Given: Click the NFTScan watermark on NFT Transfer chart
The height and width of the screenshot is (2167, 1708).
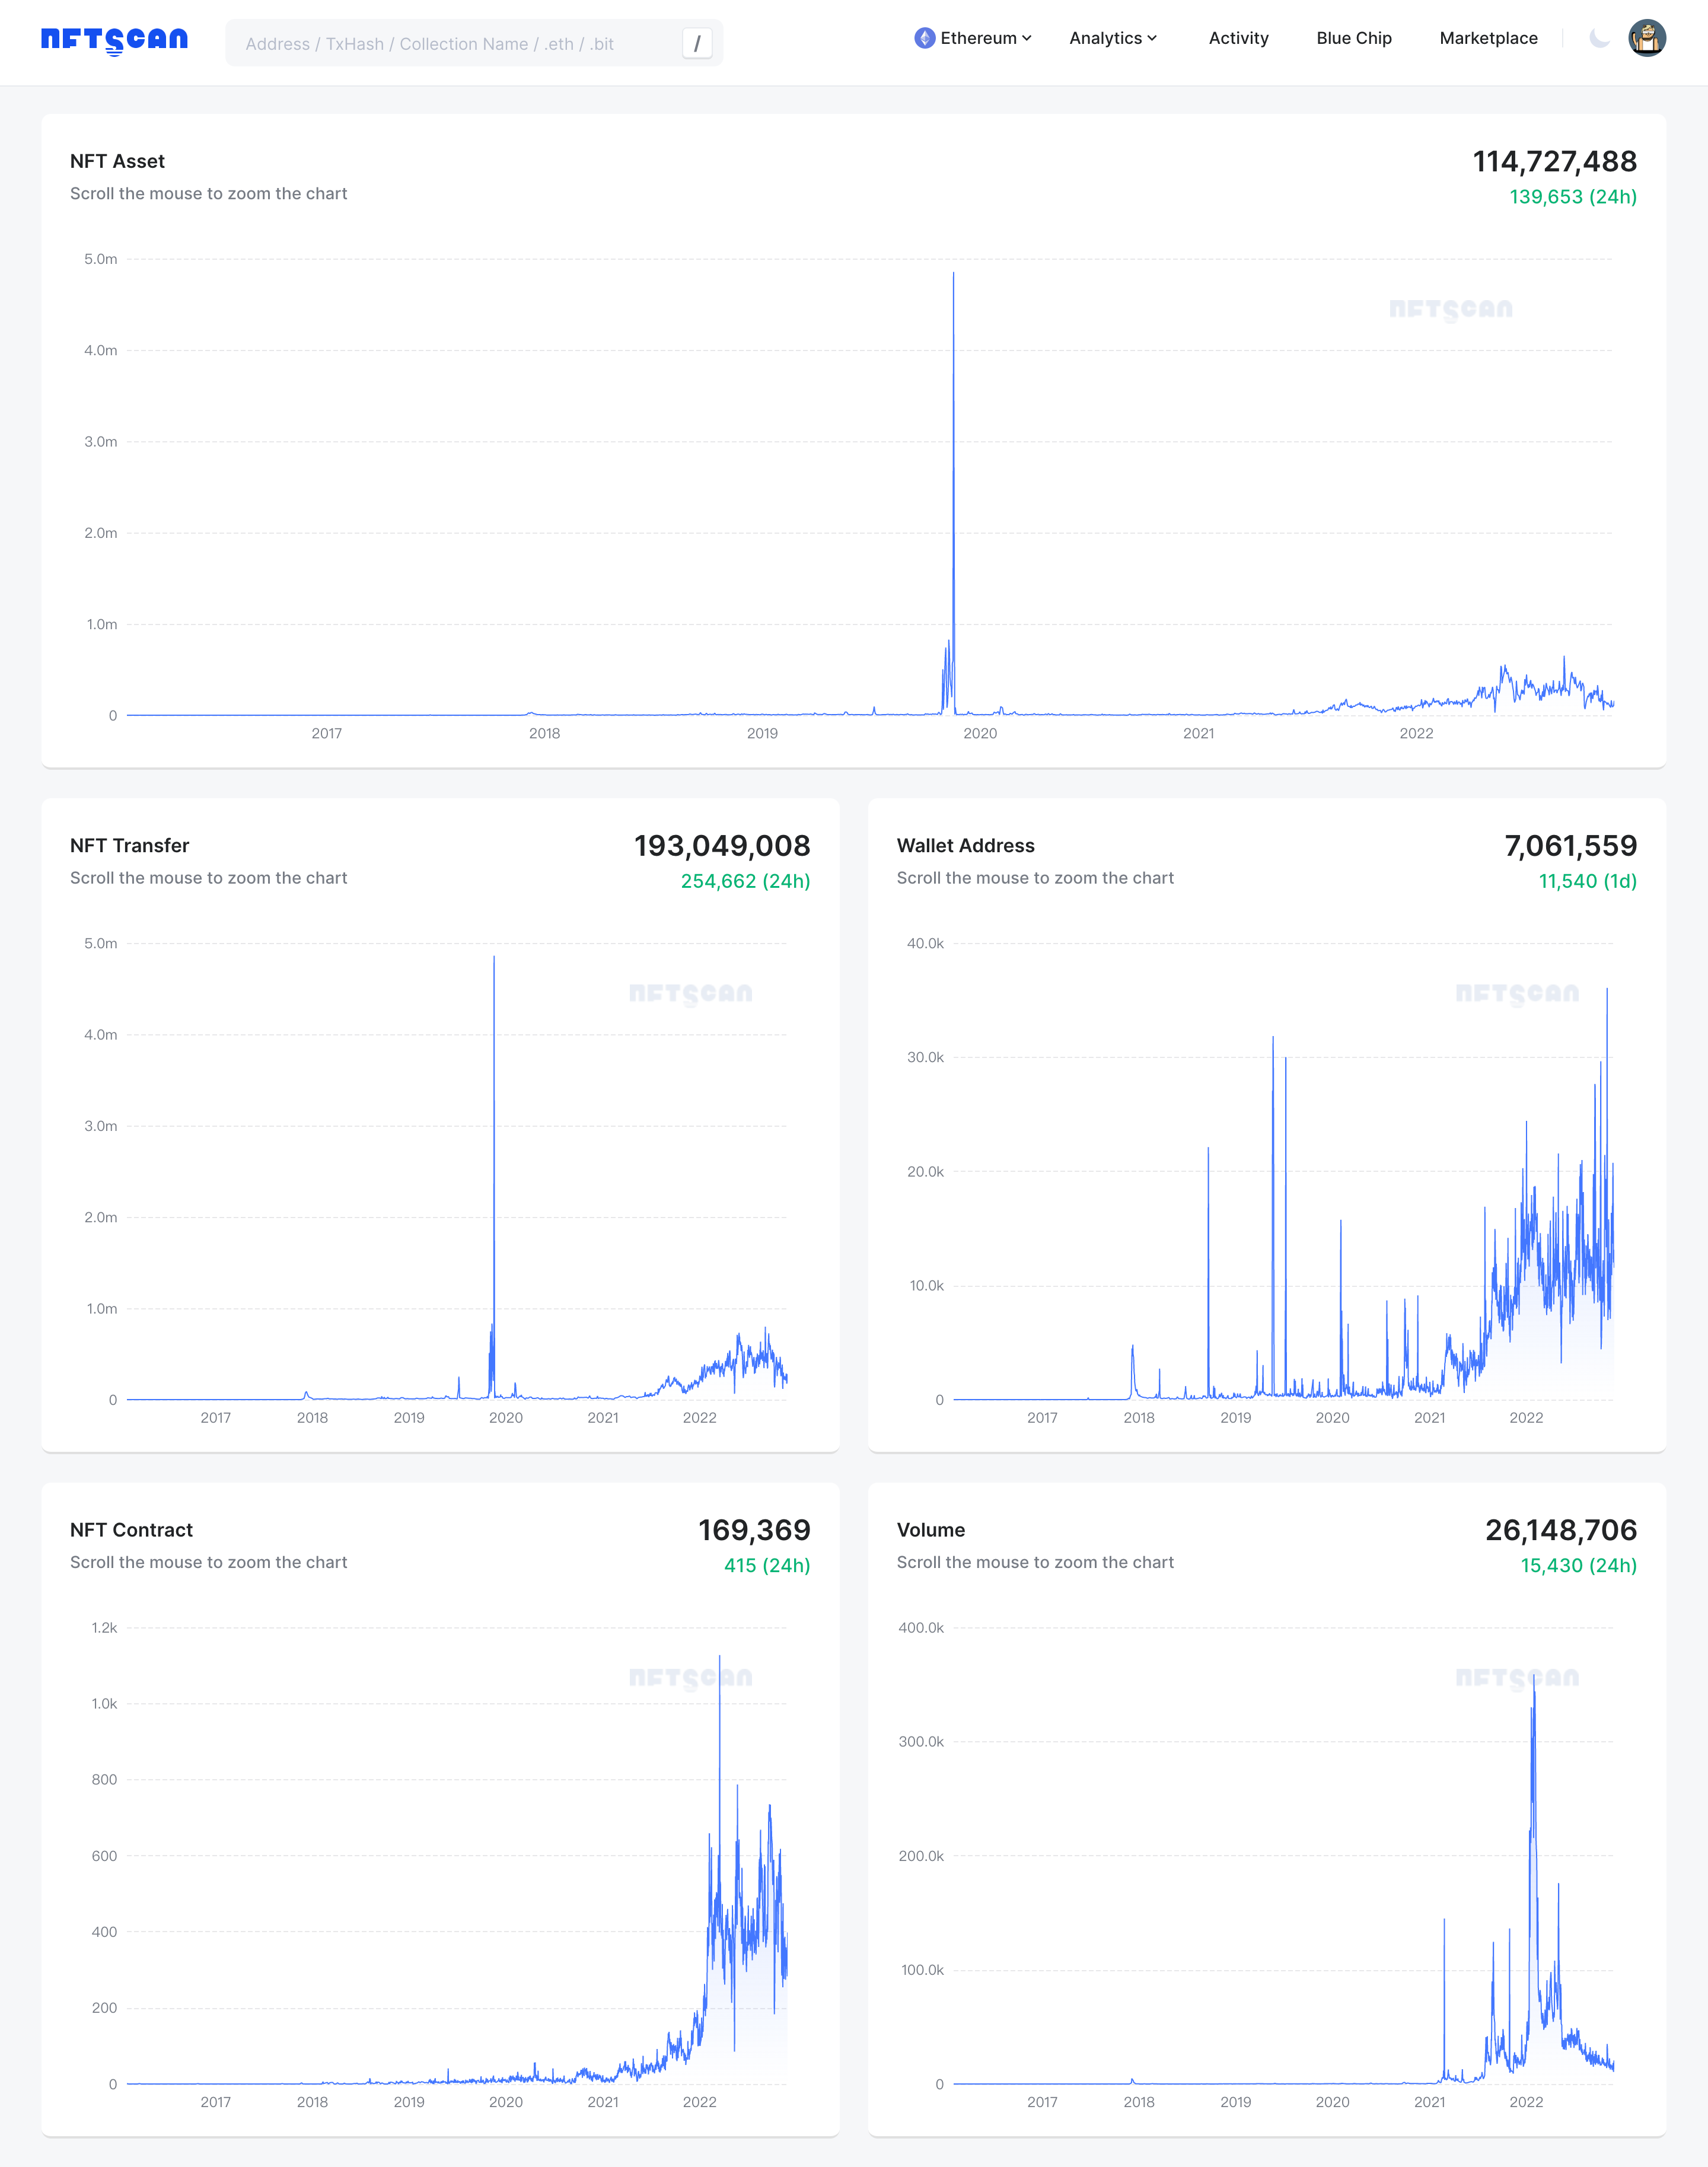Looking at the screenshot, I should click(x=690, y=993).
